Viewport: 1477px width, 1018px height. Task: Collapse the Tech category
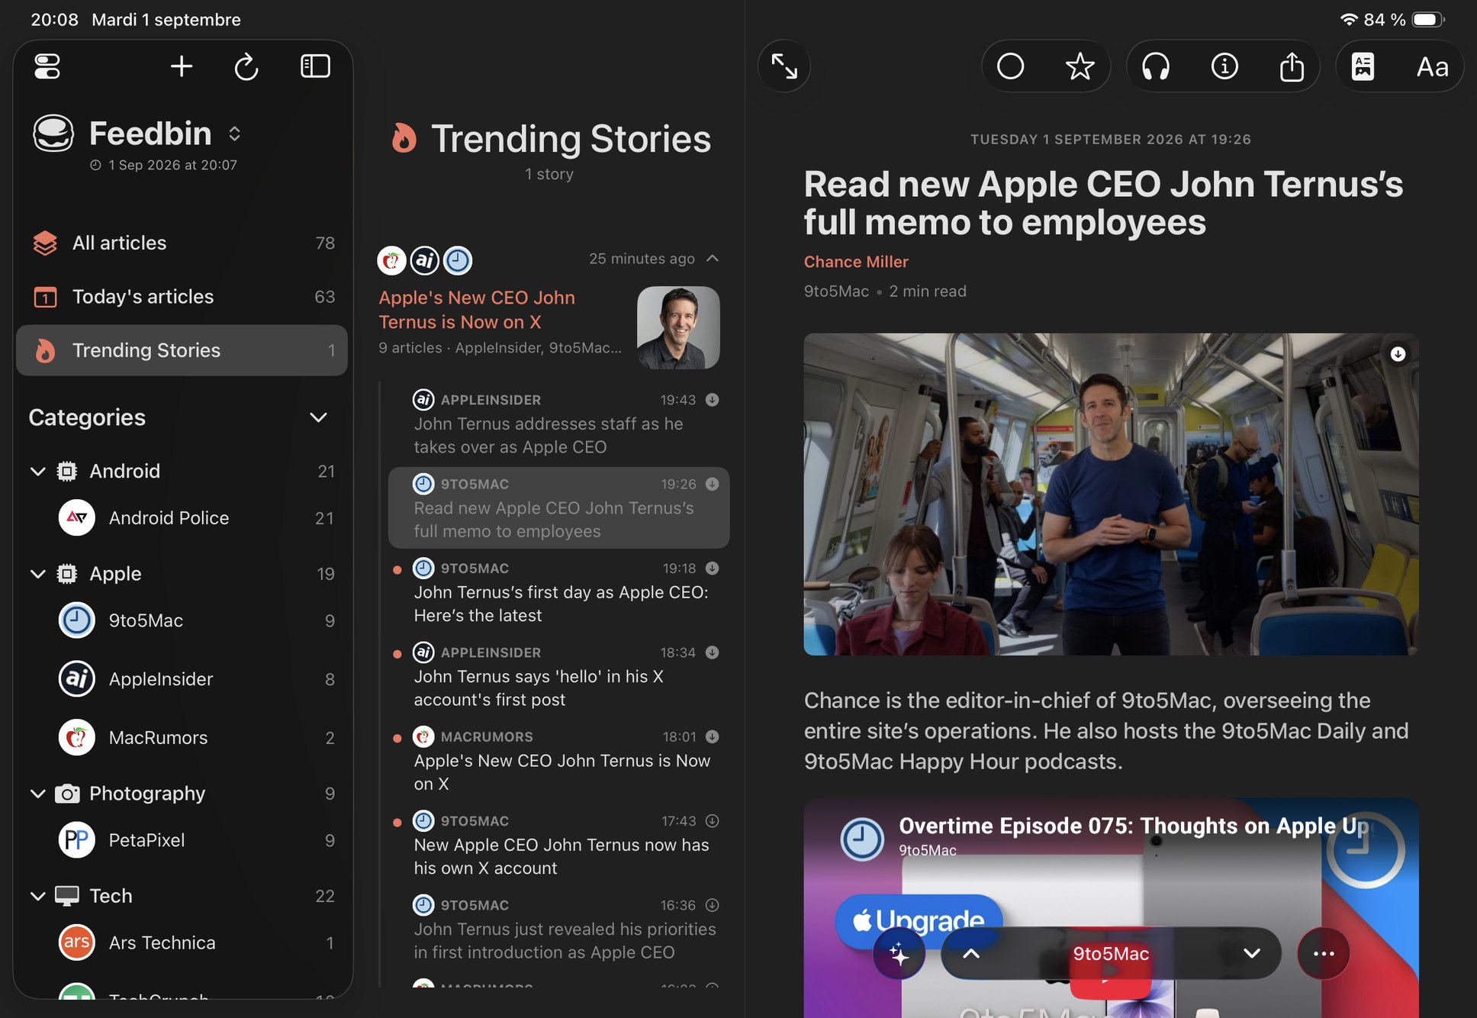click(37, 896)
